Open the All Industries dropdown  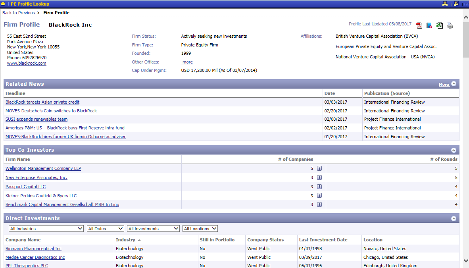pyautogui.click(x=46, y=229)
